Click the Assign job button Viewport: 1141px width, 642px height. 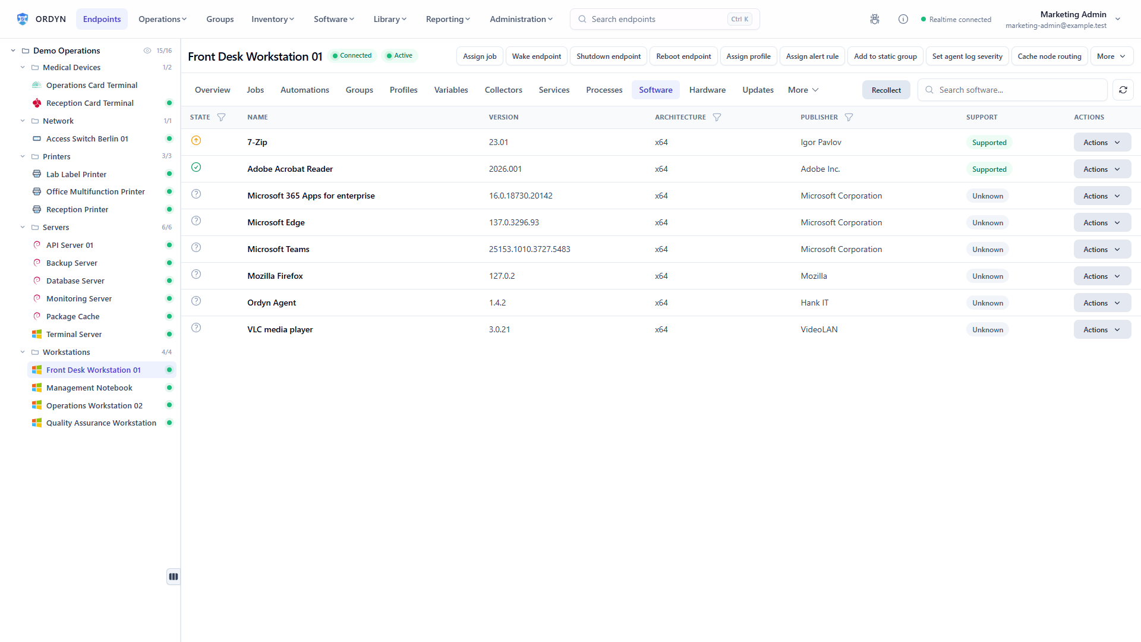tap(480, 56)
